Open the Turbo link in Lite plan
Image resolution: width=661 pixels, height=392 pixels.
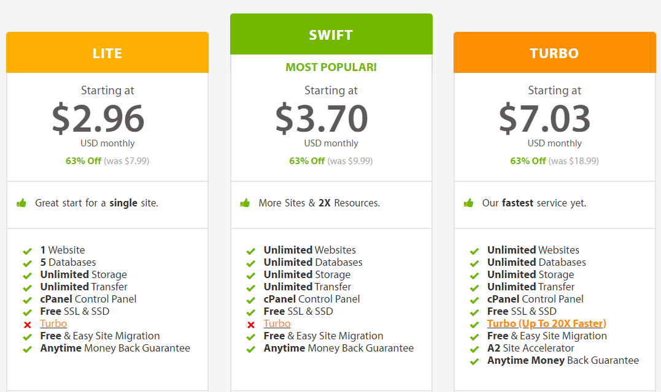click(x=53, y=323)
